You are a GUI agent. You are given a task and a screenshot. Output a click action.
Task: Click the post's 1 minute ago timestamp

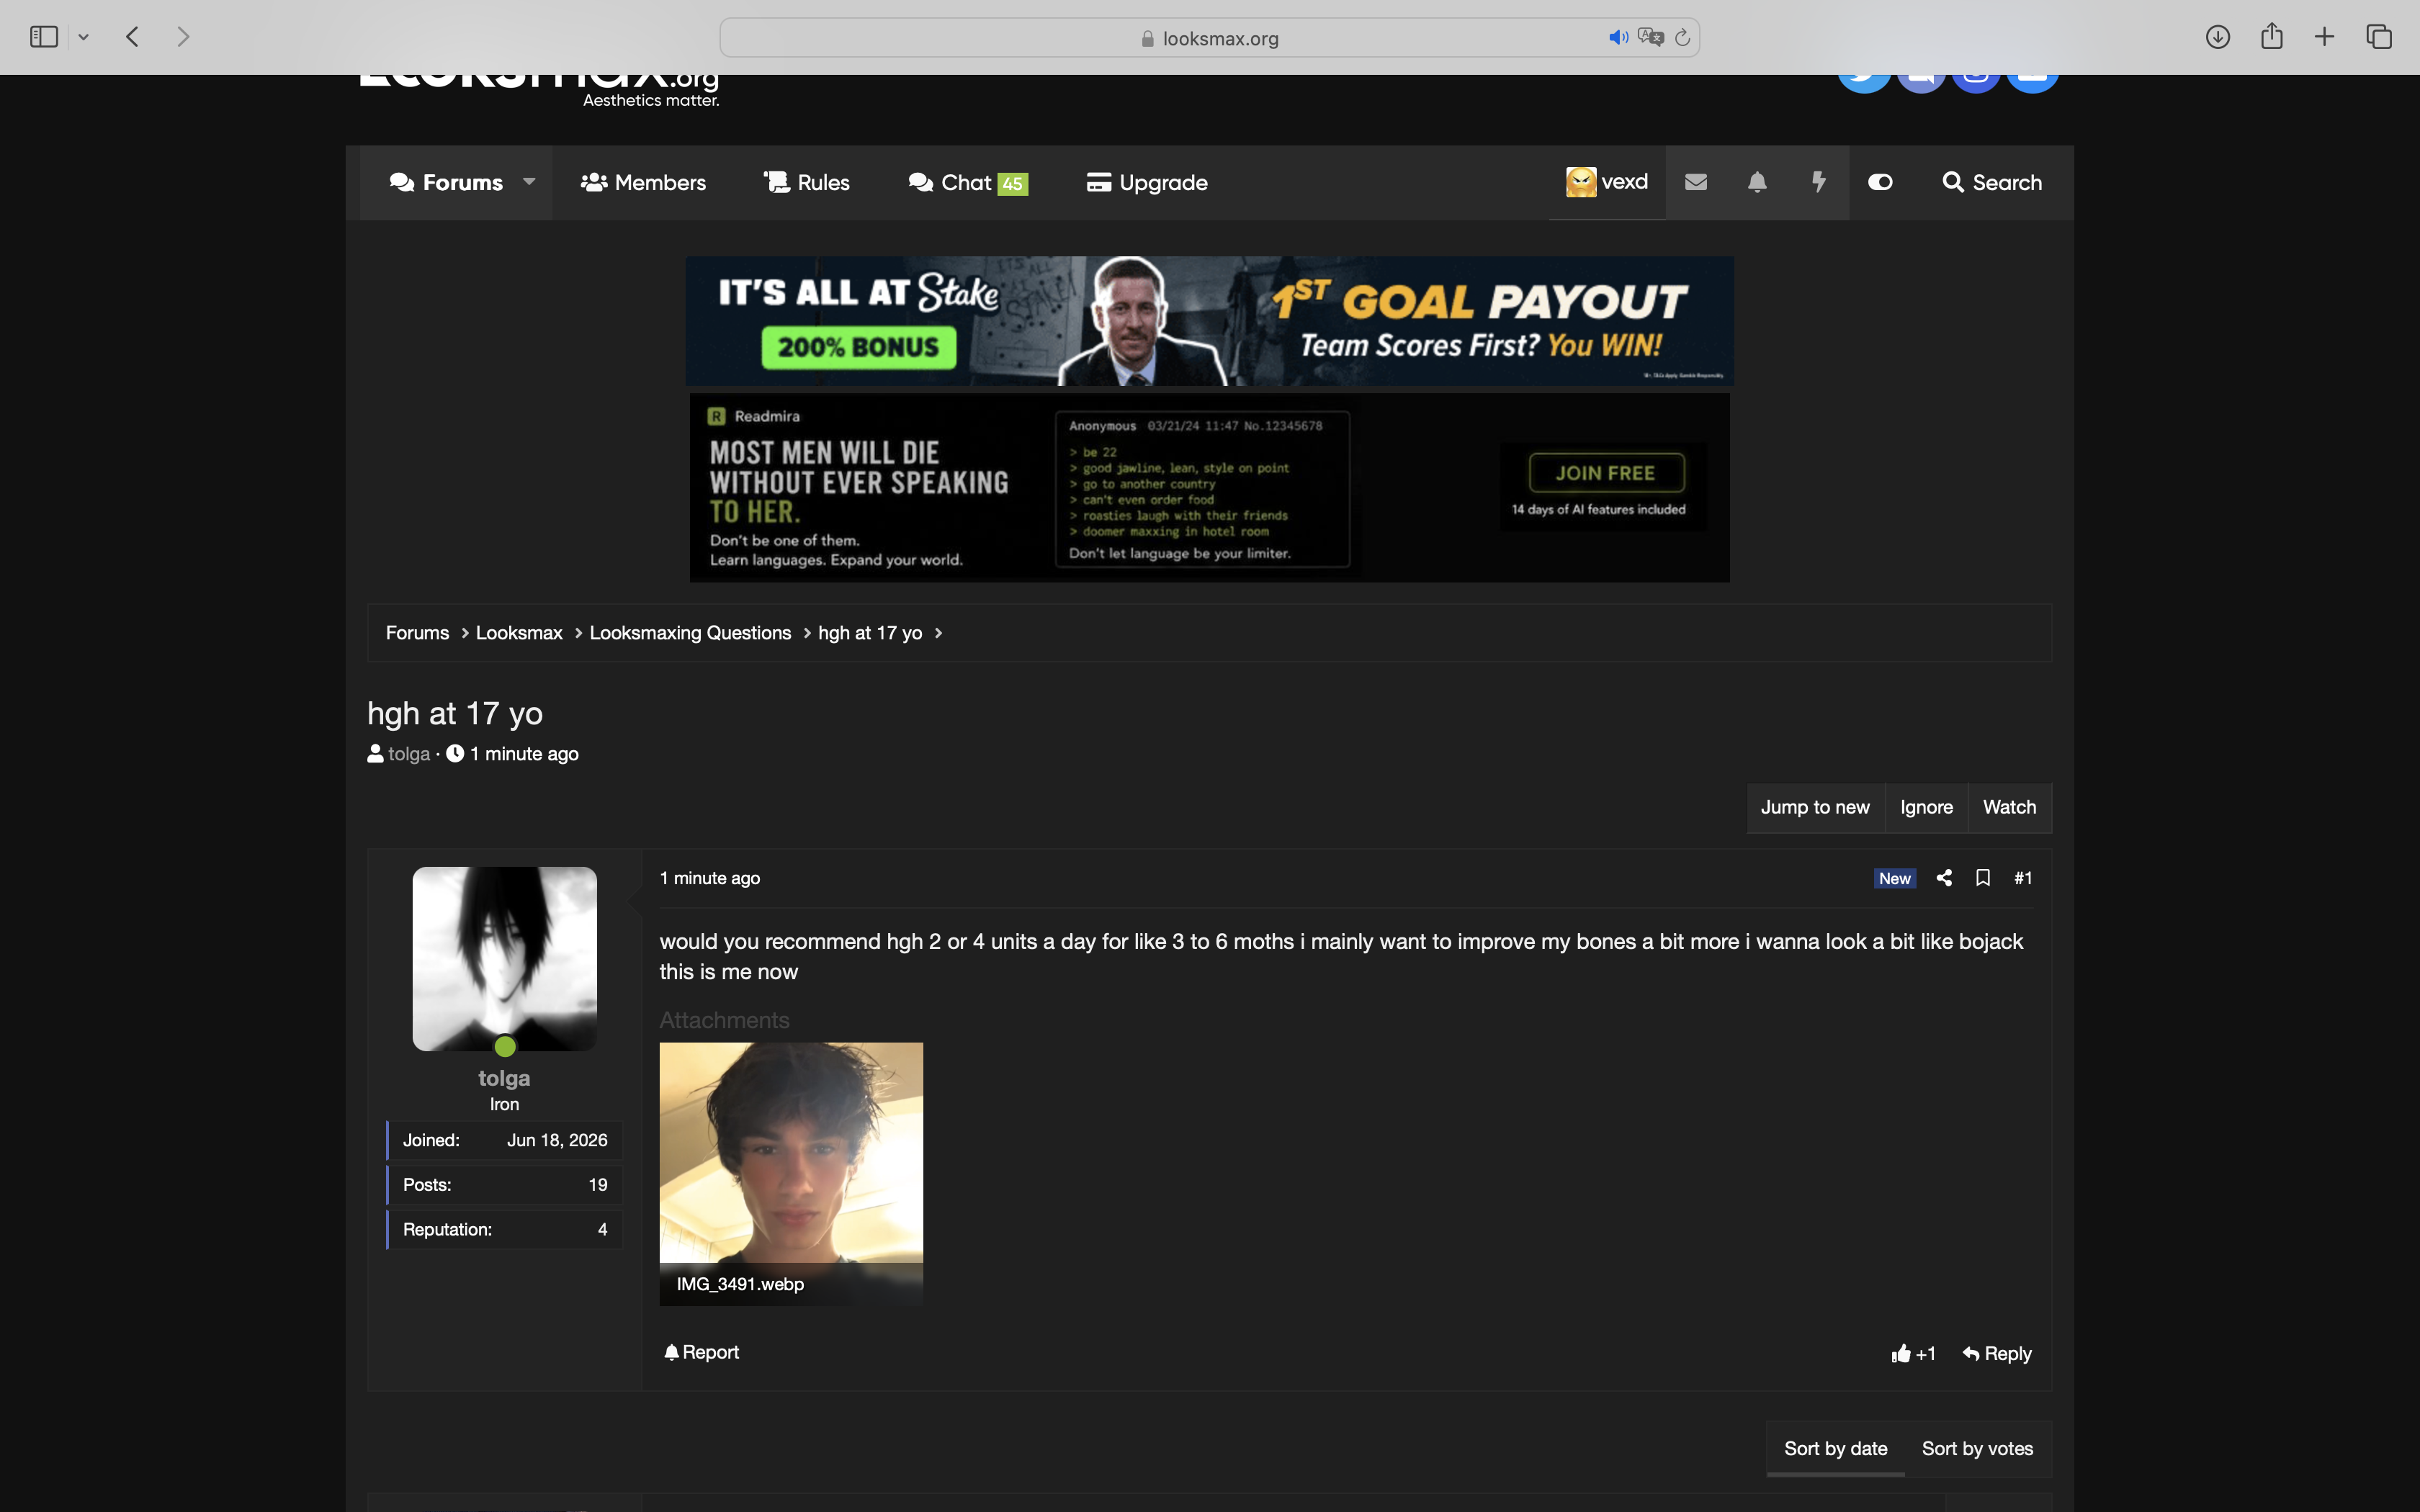pyautogui.click(x=710, y=878)
